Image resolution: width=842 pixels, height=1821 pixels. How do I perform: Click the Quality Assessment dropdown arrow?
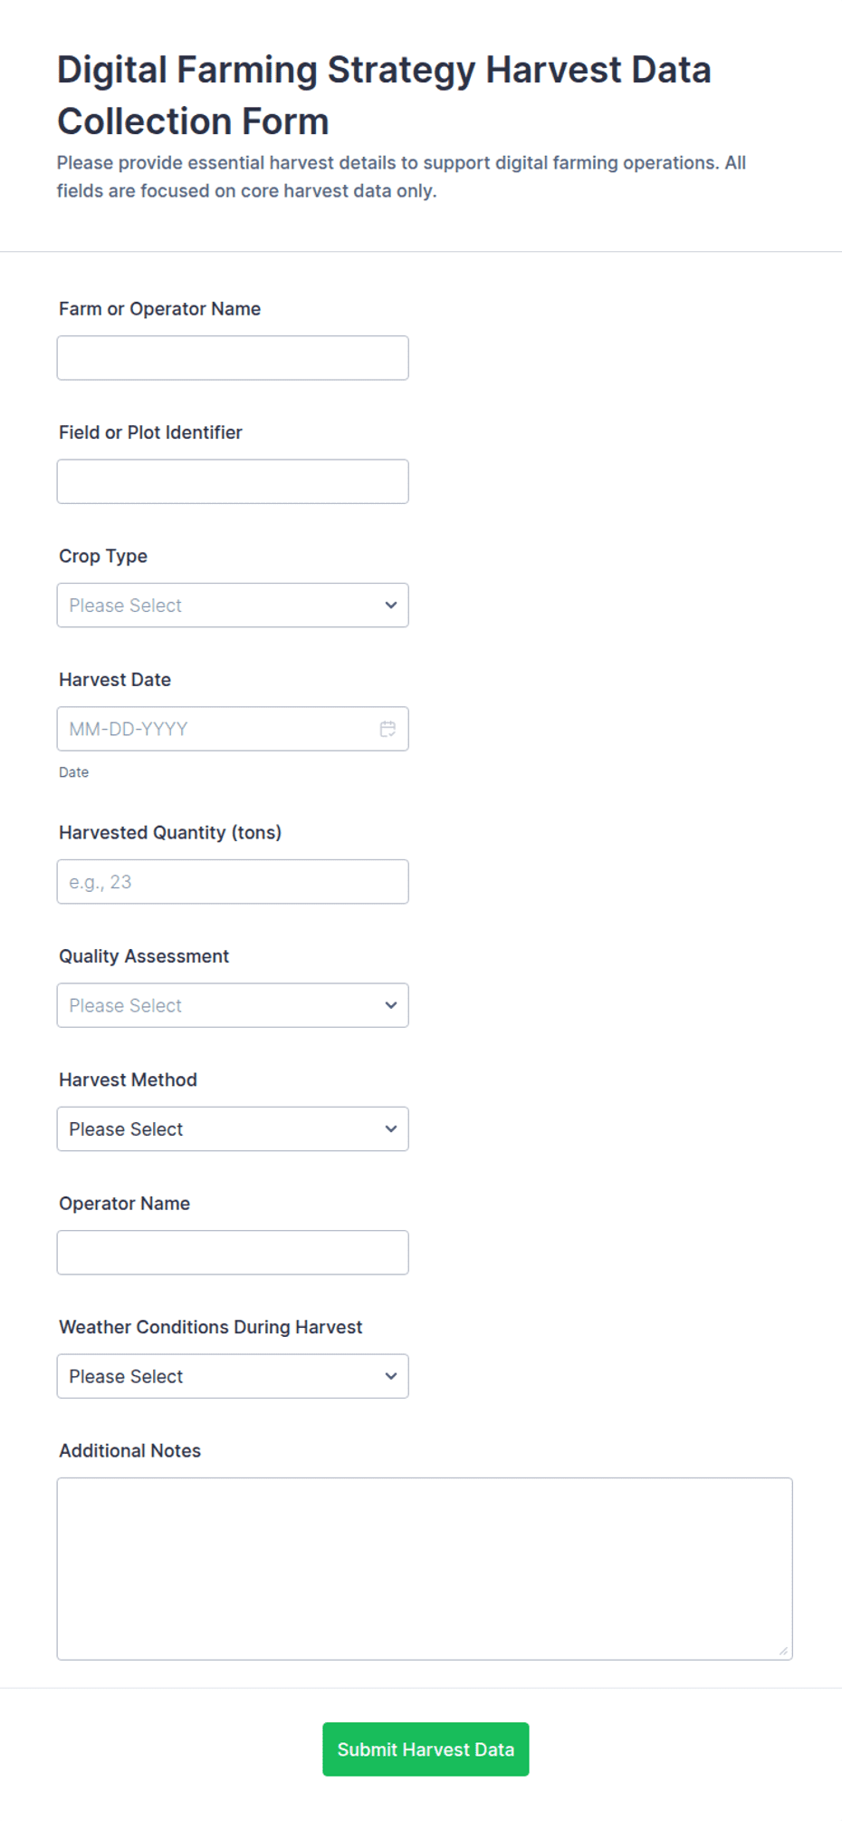(391, 1005)
